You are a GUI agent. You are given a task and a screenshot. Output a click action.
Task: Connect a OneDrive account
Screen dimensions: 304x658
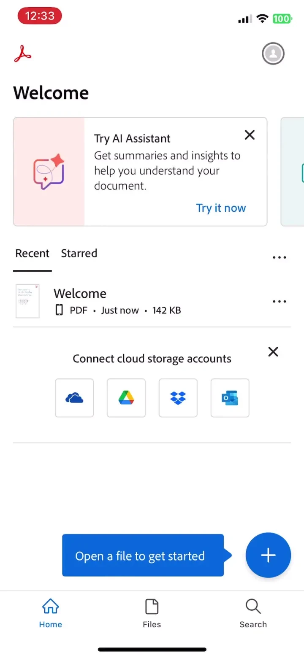pos(74,398)
